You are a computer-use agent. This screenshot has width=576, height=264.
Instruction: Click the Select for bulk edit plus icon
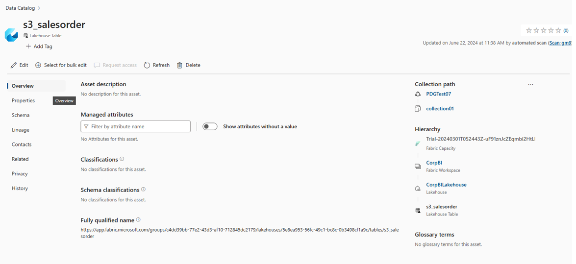coord(38,65)
